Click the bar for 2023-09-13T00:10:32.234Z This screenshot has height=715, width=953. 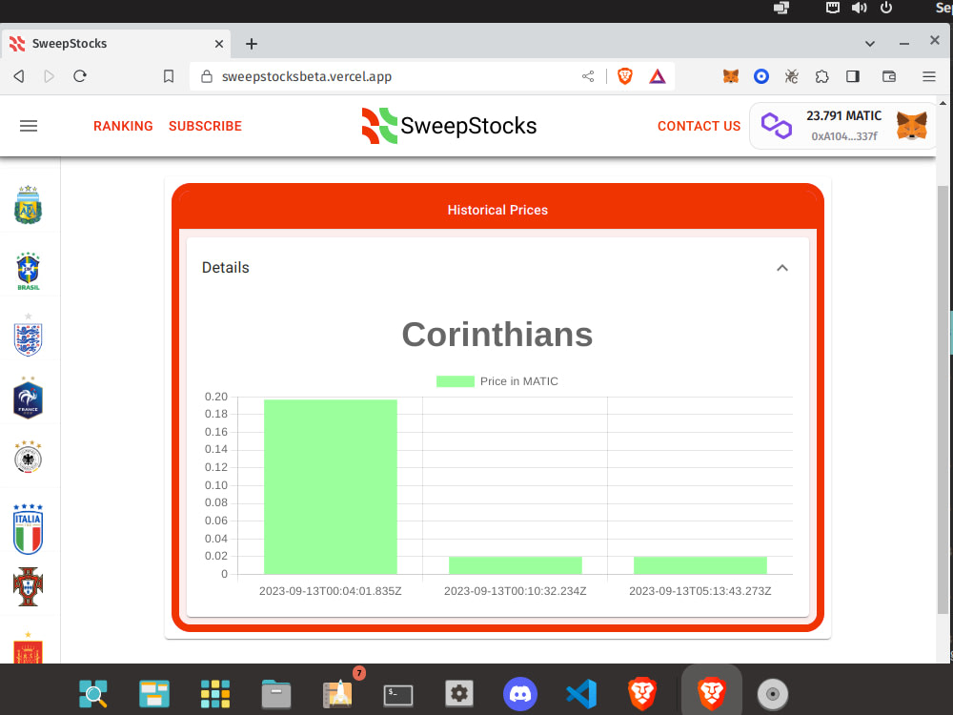click(x=516, y=564)
